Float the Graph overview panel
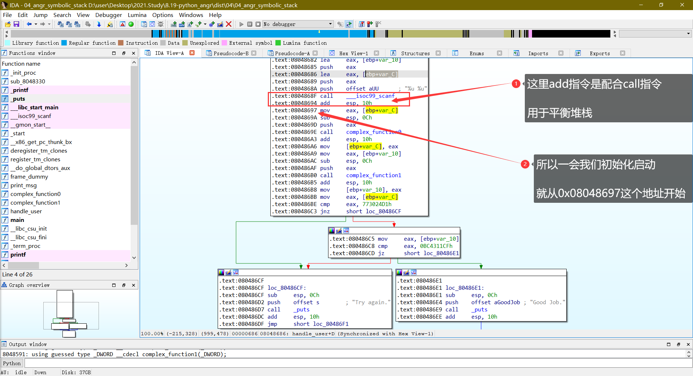Screen dimensions: 693x376 click(124, 285)
